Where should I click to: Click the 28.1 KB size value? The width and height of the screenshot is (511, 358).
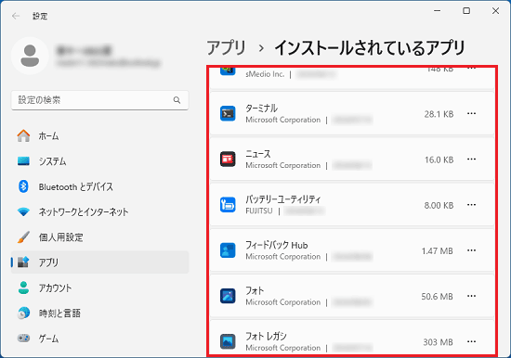[439, 114]
